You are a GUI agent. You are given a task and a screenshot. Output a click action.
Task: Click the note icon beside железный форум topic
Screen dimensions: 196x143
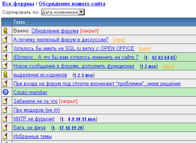point(5,39)
